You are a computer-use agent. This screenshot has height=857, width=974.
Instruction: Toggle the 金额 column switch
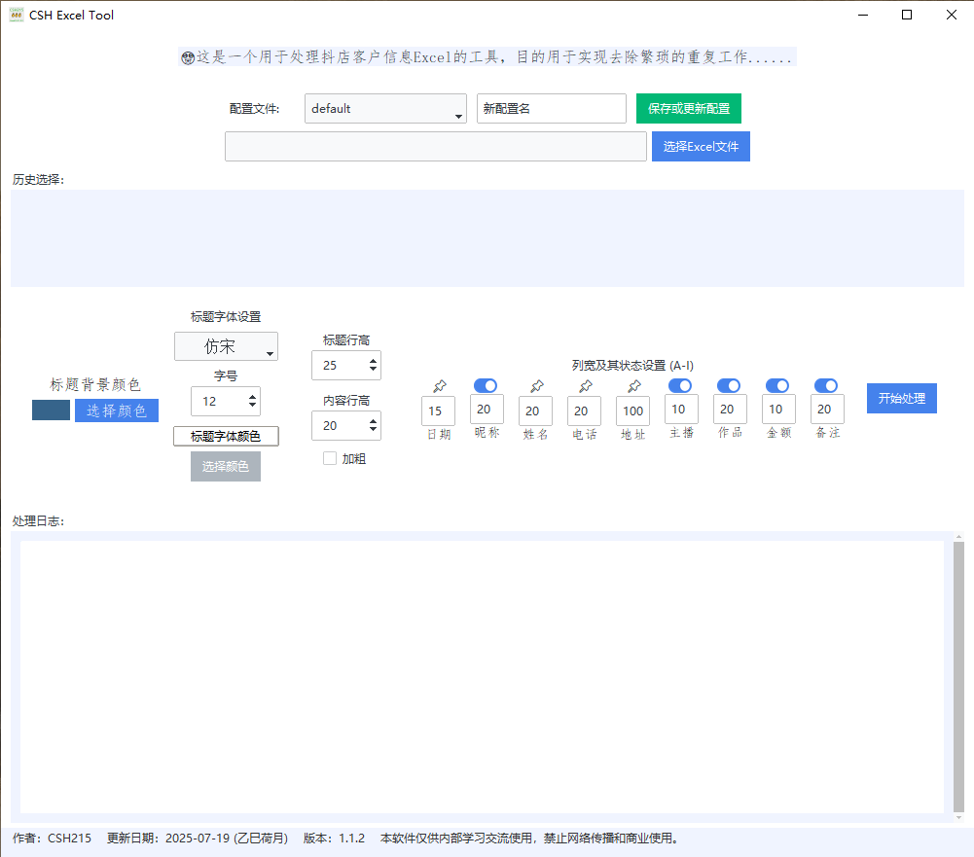pos(777,385)
